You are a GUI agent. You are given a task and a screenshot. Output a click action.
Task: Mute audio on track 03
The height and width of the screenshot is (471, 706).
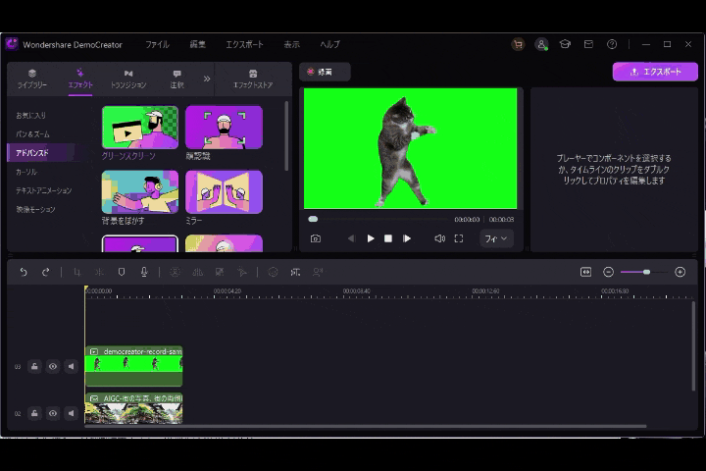pos(72,366)
